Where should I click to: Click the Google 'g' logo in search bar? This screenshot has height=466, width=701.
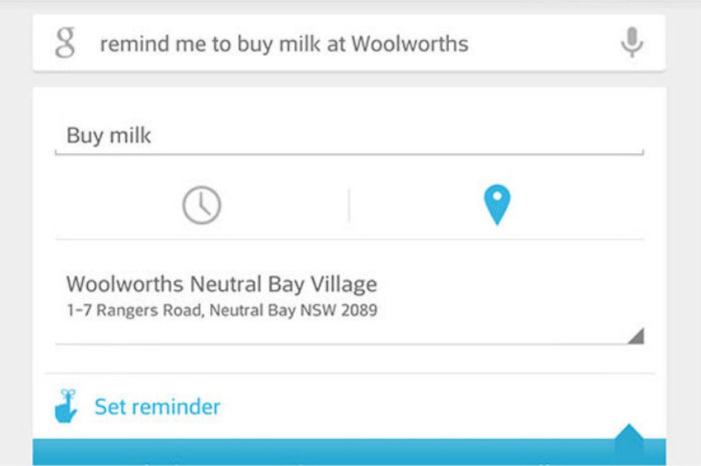click(66, 44)
